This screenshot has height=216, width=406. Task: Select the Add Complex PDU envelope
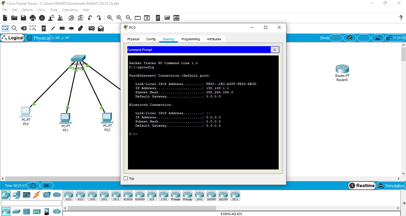pos(101,28)
